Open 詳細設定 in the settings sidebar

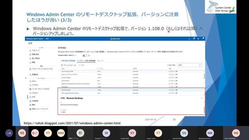coord(34,74)
